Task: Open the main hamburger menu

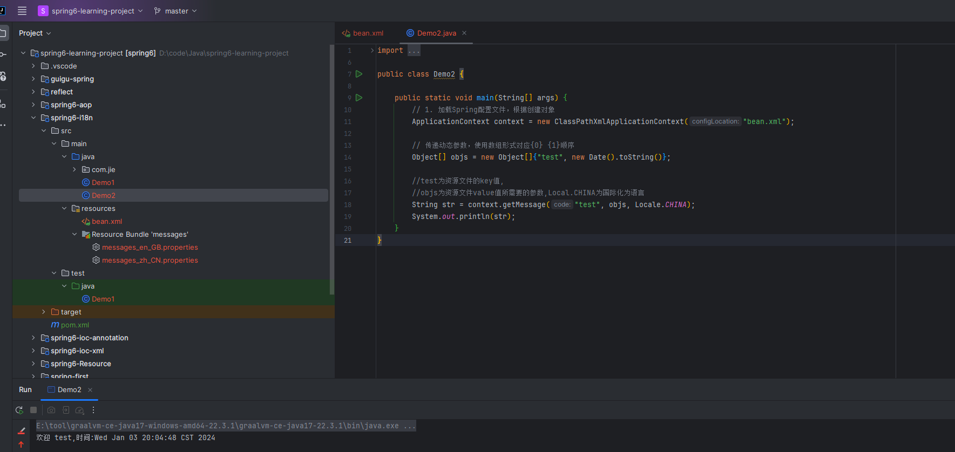Action: pyautogui.click(x=22, y=11)
